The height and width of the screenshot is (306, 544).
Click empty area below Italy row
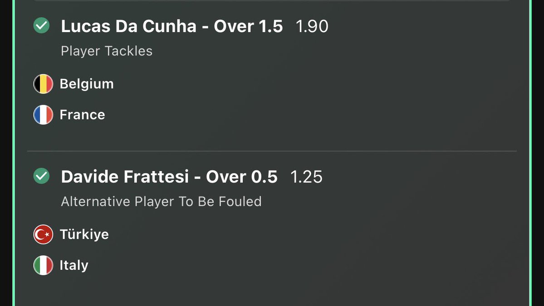272,291
